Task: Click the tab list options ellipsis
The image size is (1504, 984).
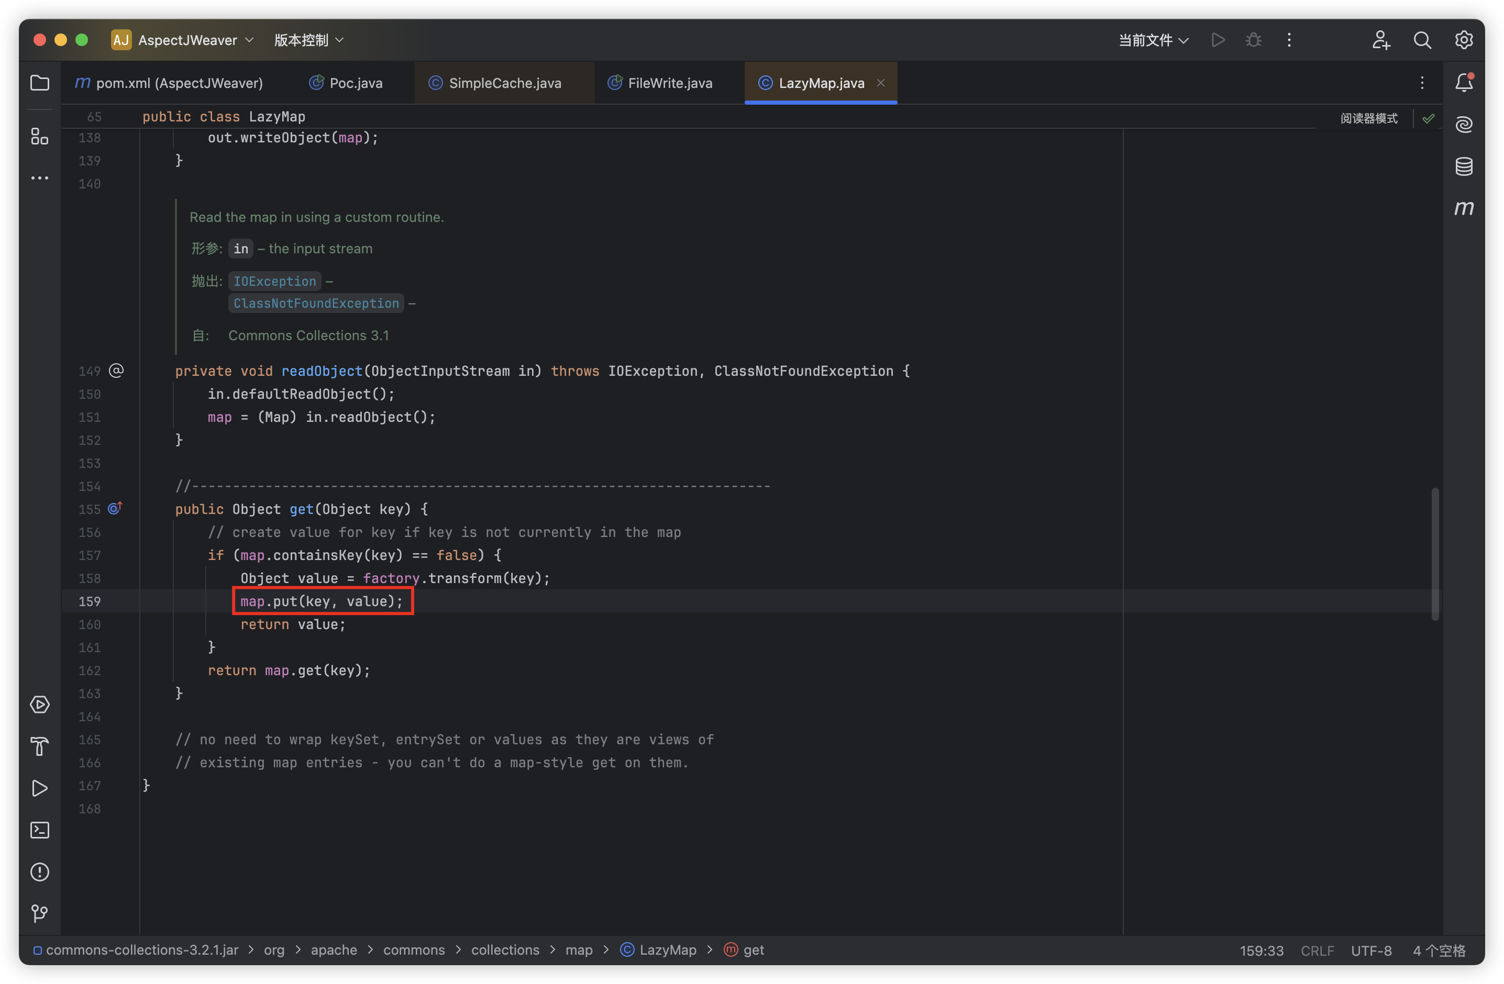Action: pyautogui.click(x=1422, y=83)
